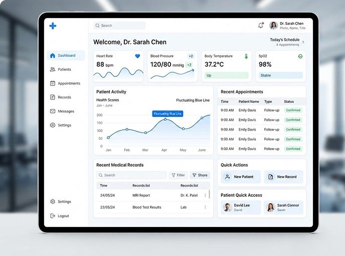Open the three-dot menu for MRI Report
The height and width of the screenshot is (256, 345).
pyautogui.click(x=205, y=195)
